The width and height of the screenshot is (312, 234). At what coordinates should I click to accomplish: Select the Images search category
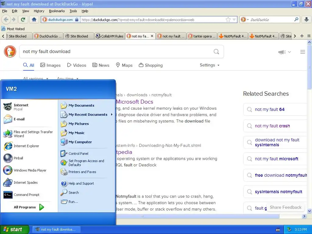[x=50, y=65]
